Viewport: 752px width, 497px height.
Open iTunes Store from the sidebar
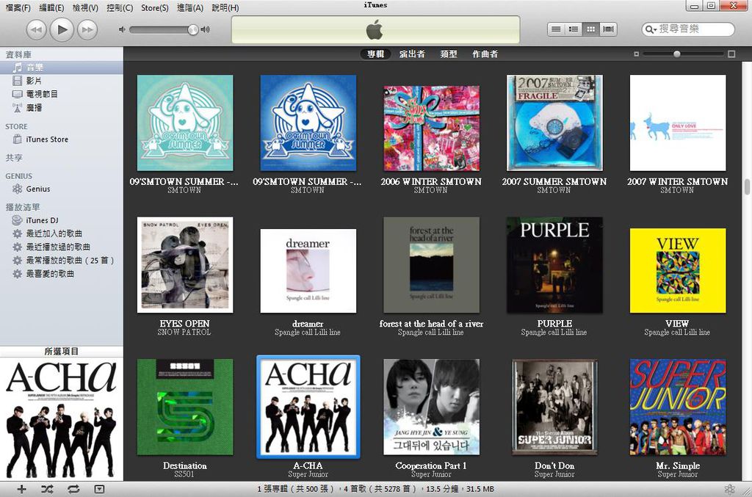62,139
